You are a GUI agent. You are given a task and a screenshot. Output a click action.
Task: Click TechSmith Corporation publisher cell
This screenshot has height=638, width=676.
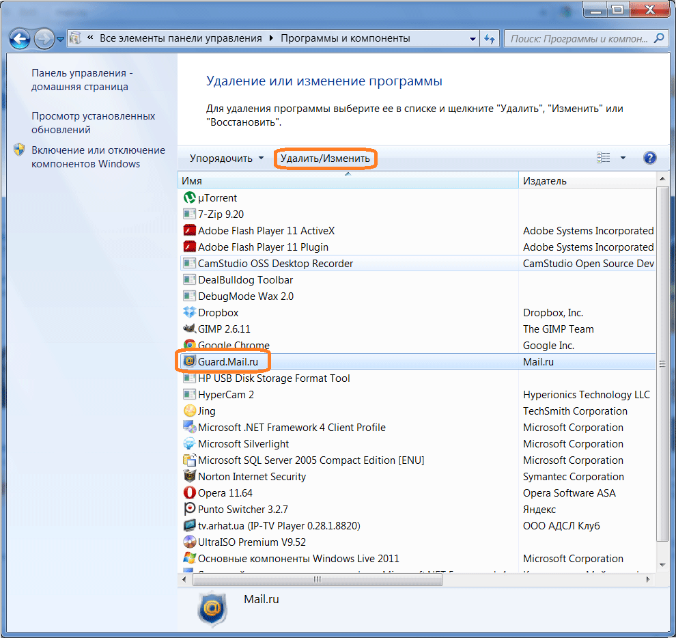575,411
